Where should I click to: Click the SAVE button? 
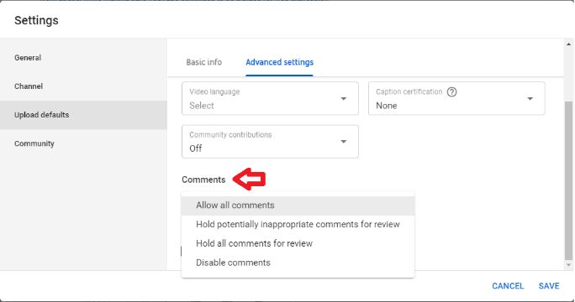[x=549, y=286]
